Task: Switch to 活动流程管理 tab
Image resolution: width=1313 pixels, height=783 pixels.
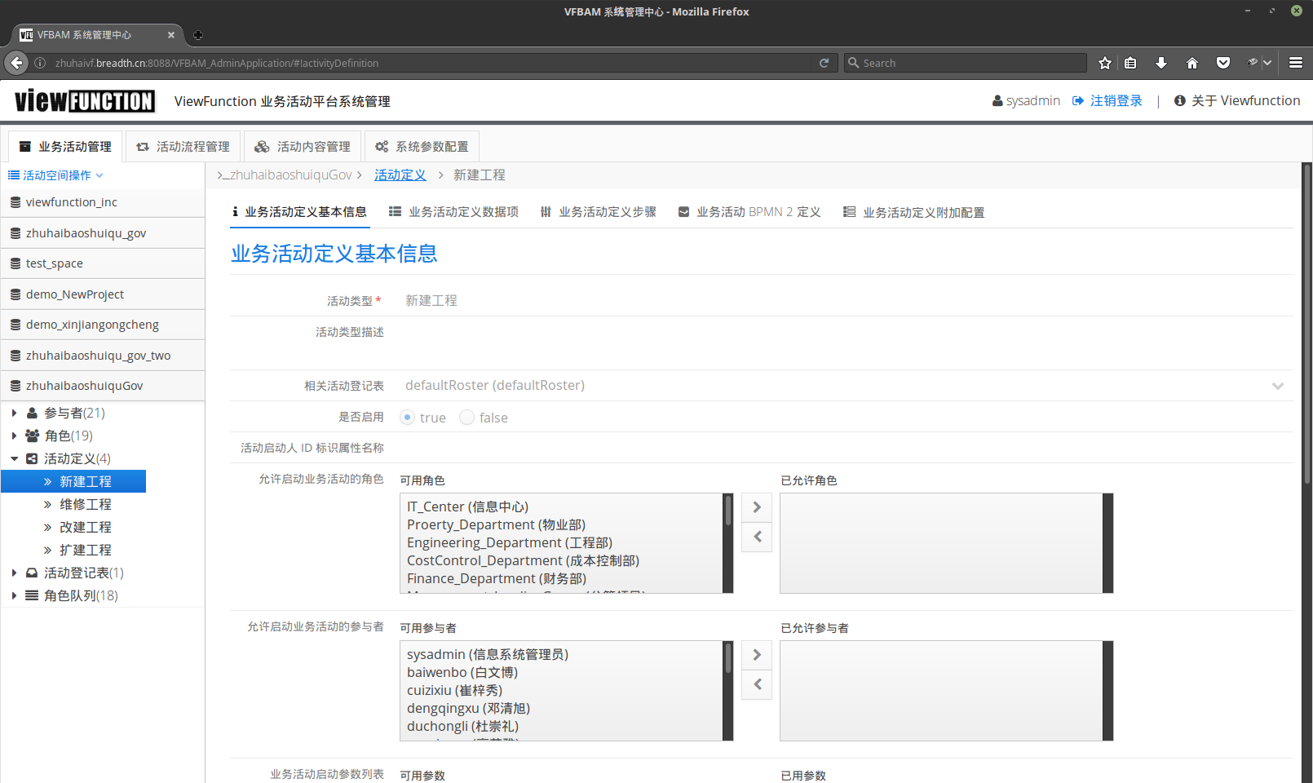Action: tap(183, 147)
